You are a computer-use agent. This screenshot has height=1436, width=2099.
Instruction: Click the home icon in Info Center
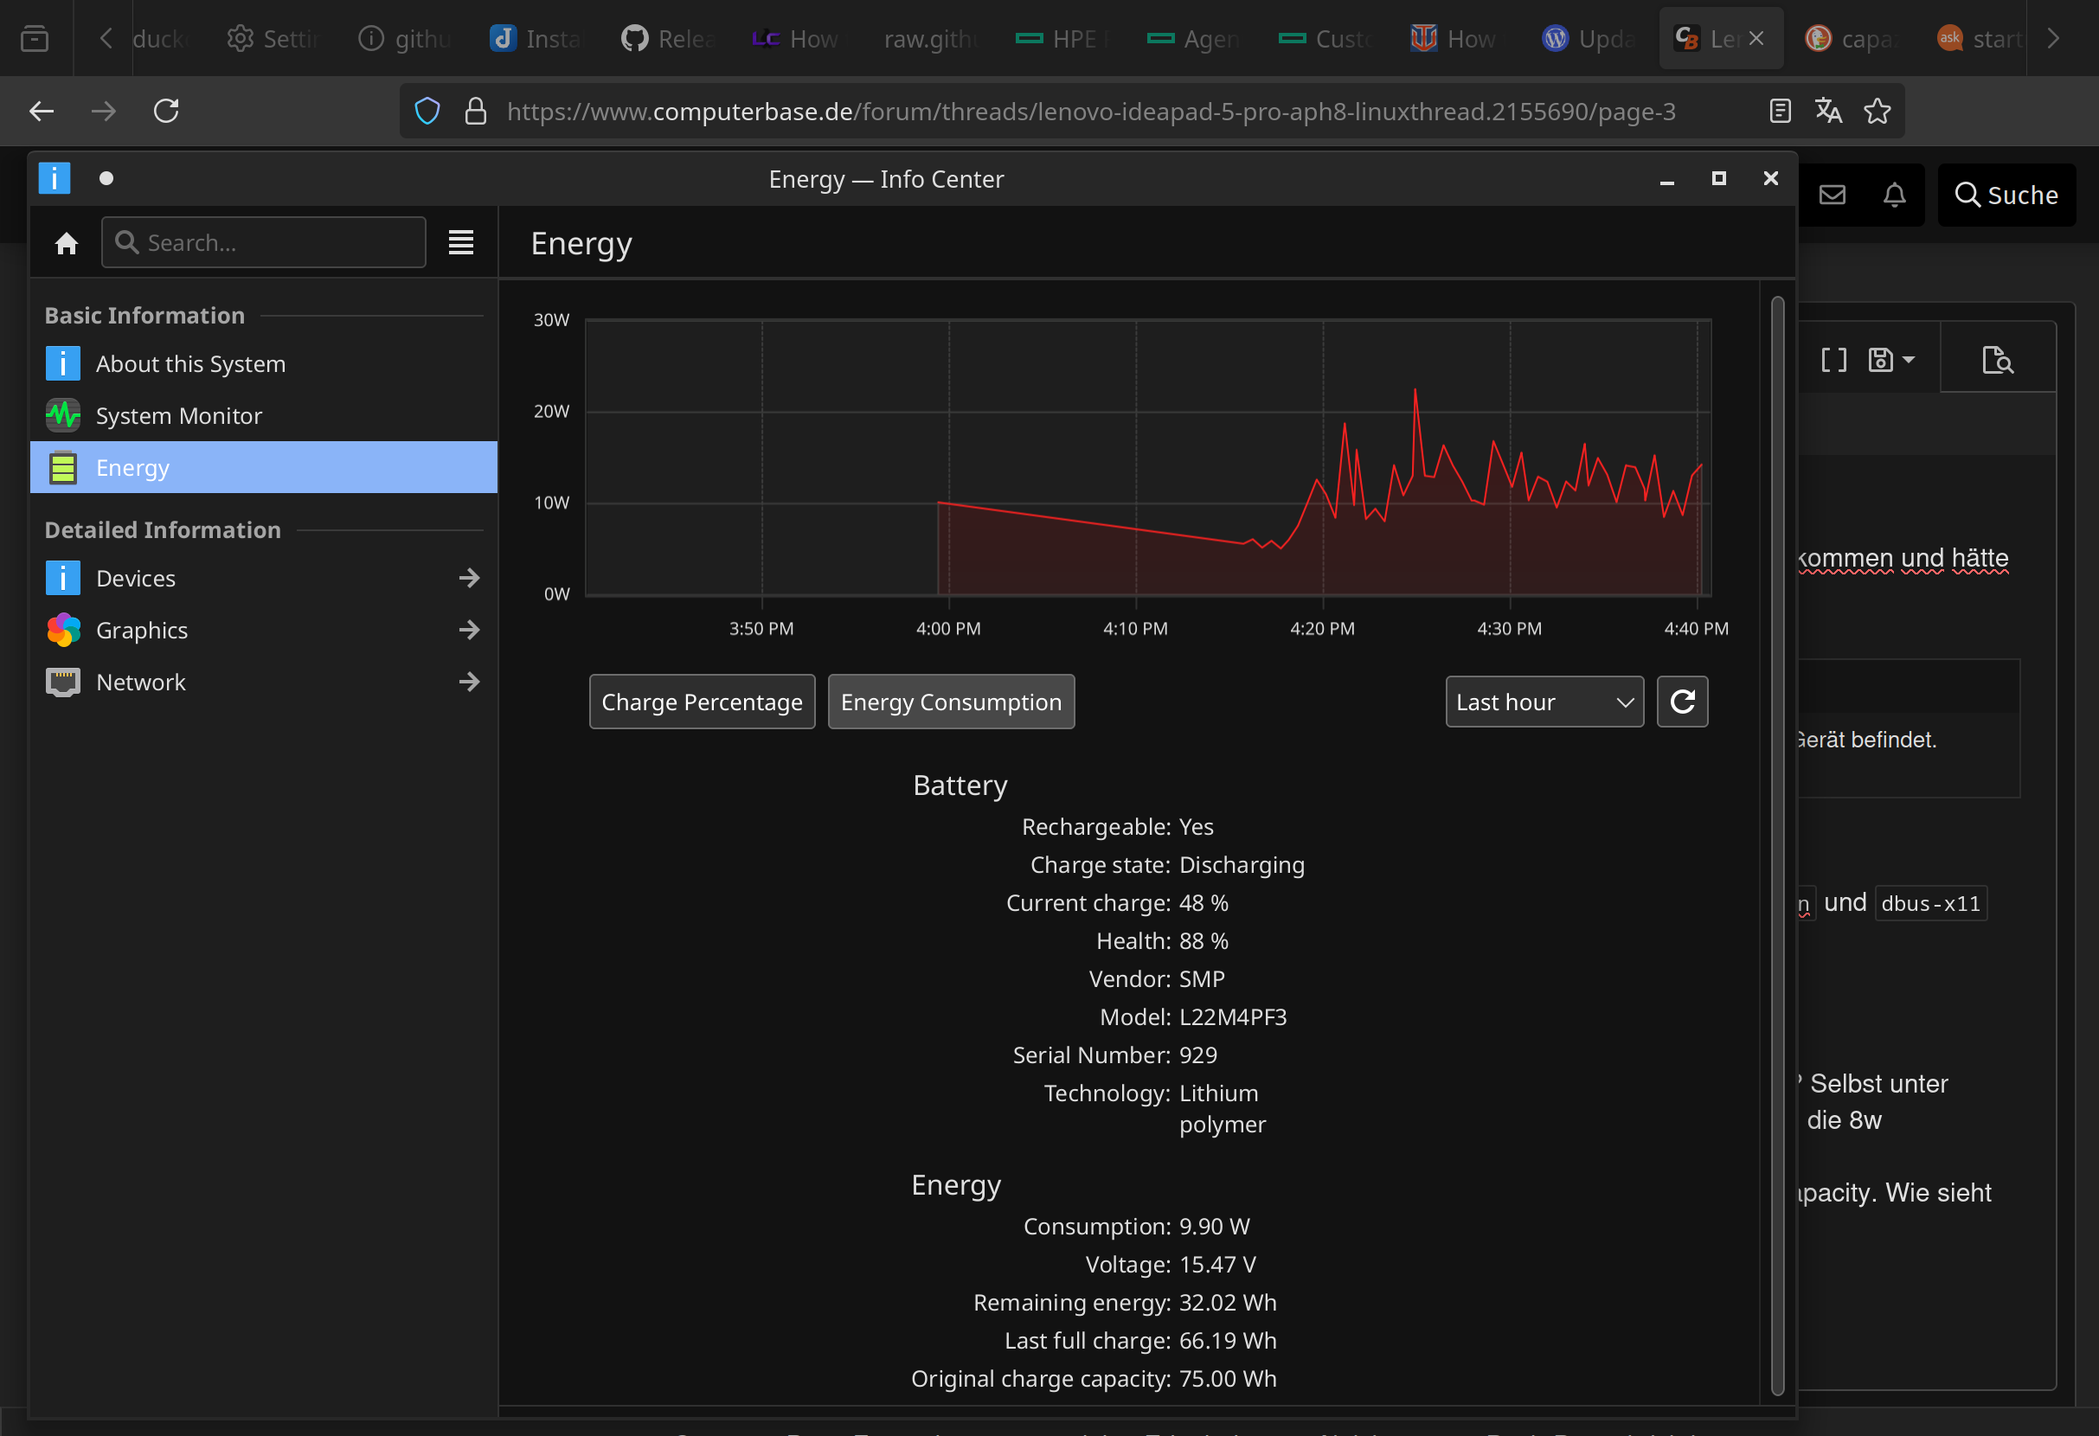tap(66, 243)
